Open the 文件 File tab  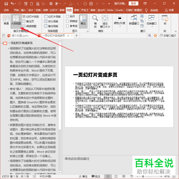click(6, 10)
